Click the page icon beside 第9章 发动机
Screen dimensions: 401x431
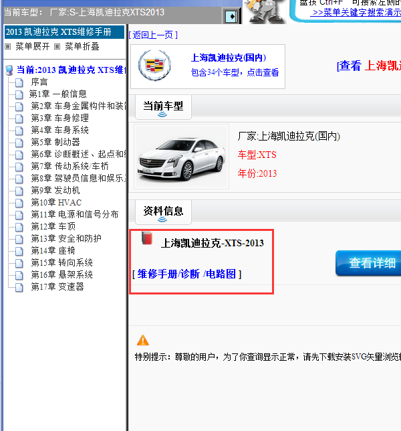click(x=19, y=191)
